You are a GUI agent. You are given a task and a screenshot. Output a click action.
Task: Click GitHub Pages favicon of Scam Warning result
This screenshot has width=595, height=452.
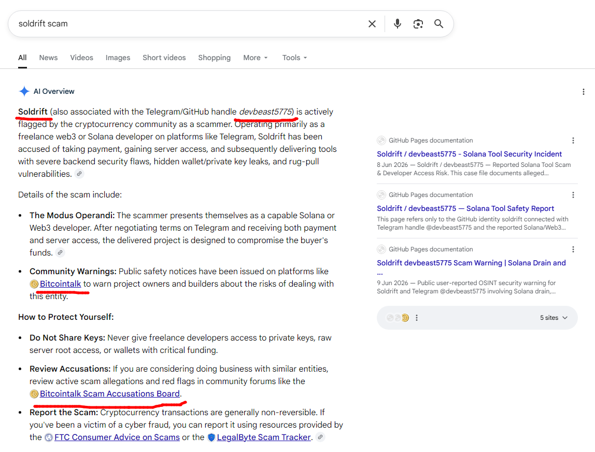coord(381,249)
